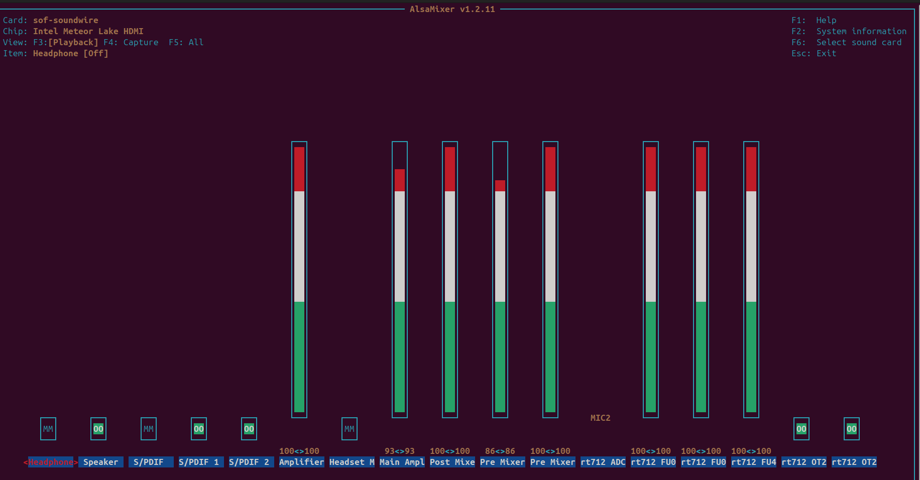Select the Speaker control label
Viewport: 920px width, 480px height.
[x=101, y=462]
